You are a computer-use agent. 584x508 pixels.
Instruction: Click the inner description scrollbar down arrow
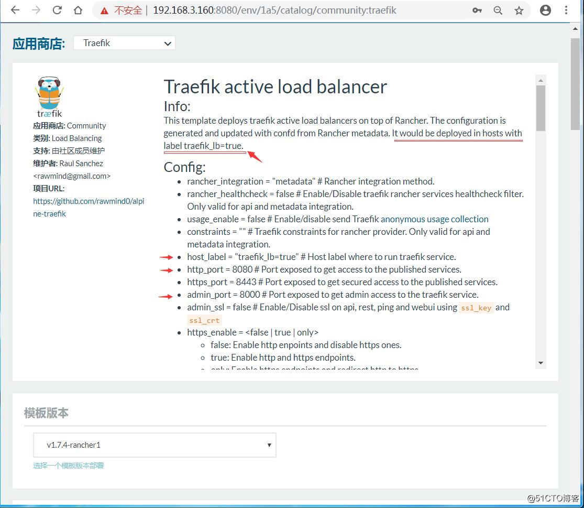point(541,363)
